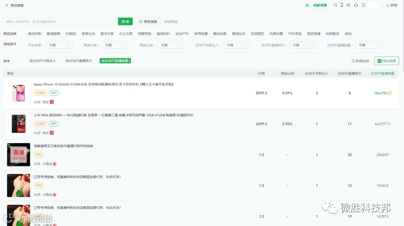
Task: Open 绿象翡翠玉石首饰挂件 product title
Action: coord(63,146)
